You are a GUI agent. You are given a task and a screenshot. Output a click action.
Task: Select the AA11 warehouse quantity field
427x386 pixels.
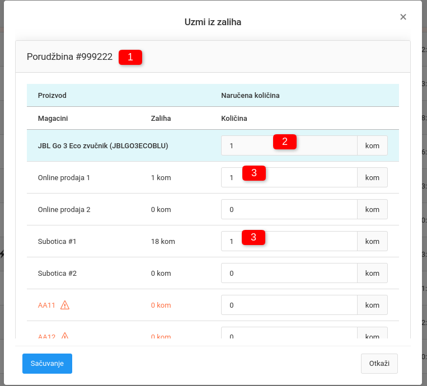point(289,305)
